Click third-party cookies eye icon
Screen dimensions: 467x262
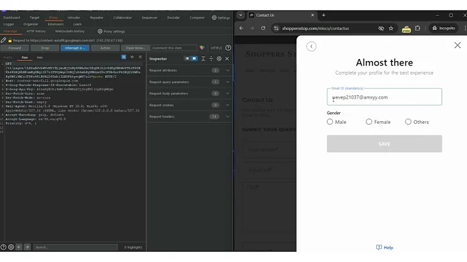click(x=381, y=29)
